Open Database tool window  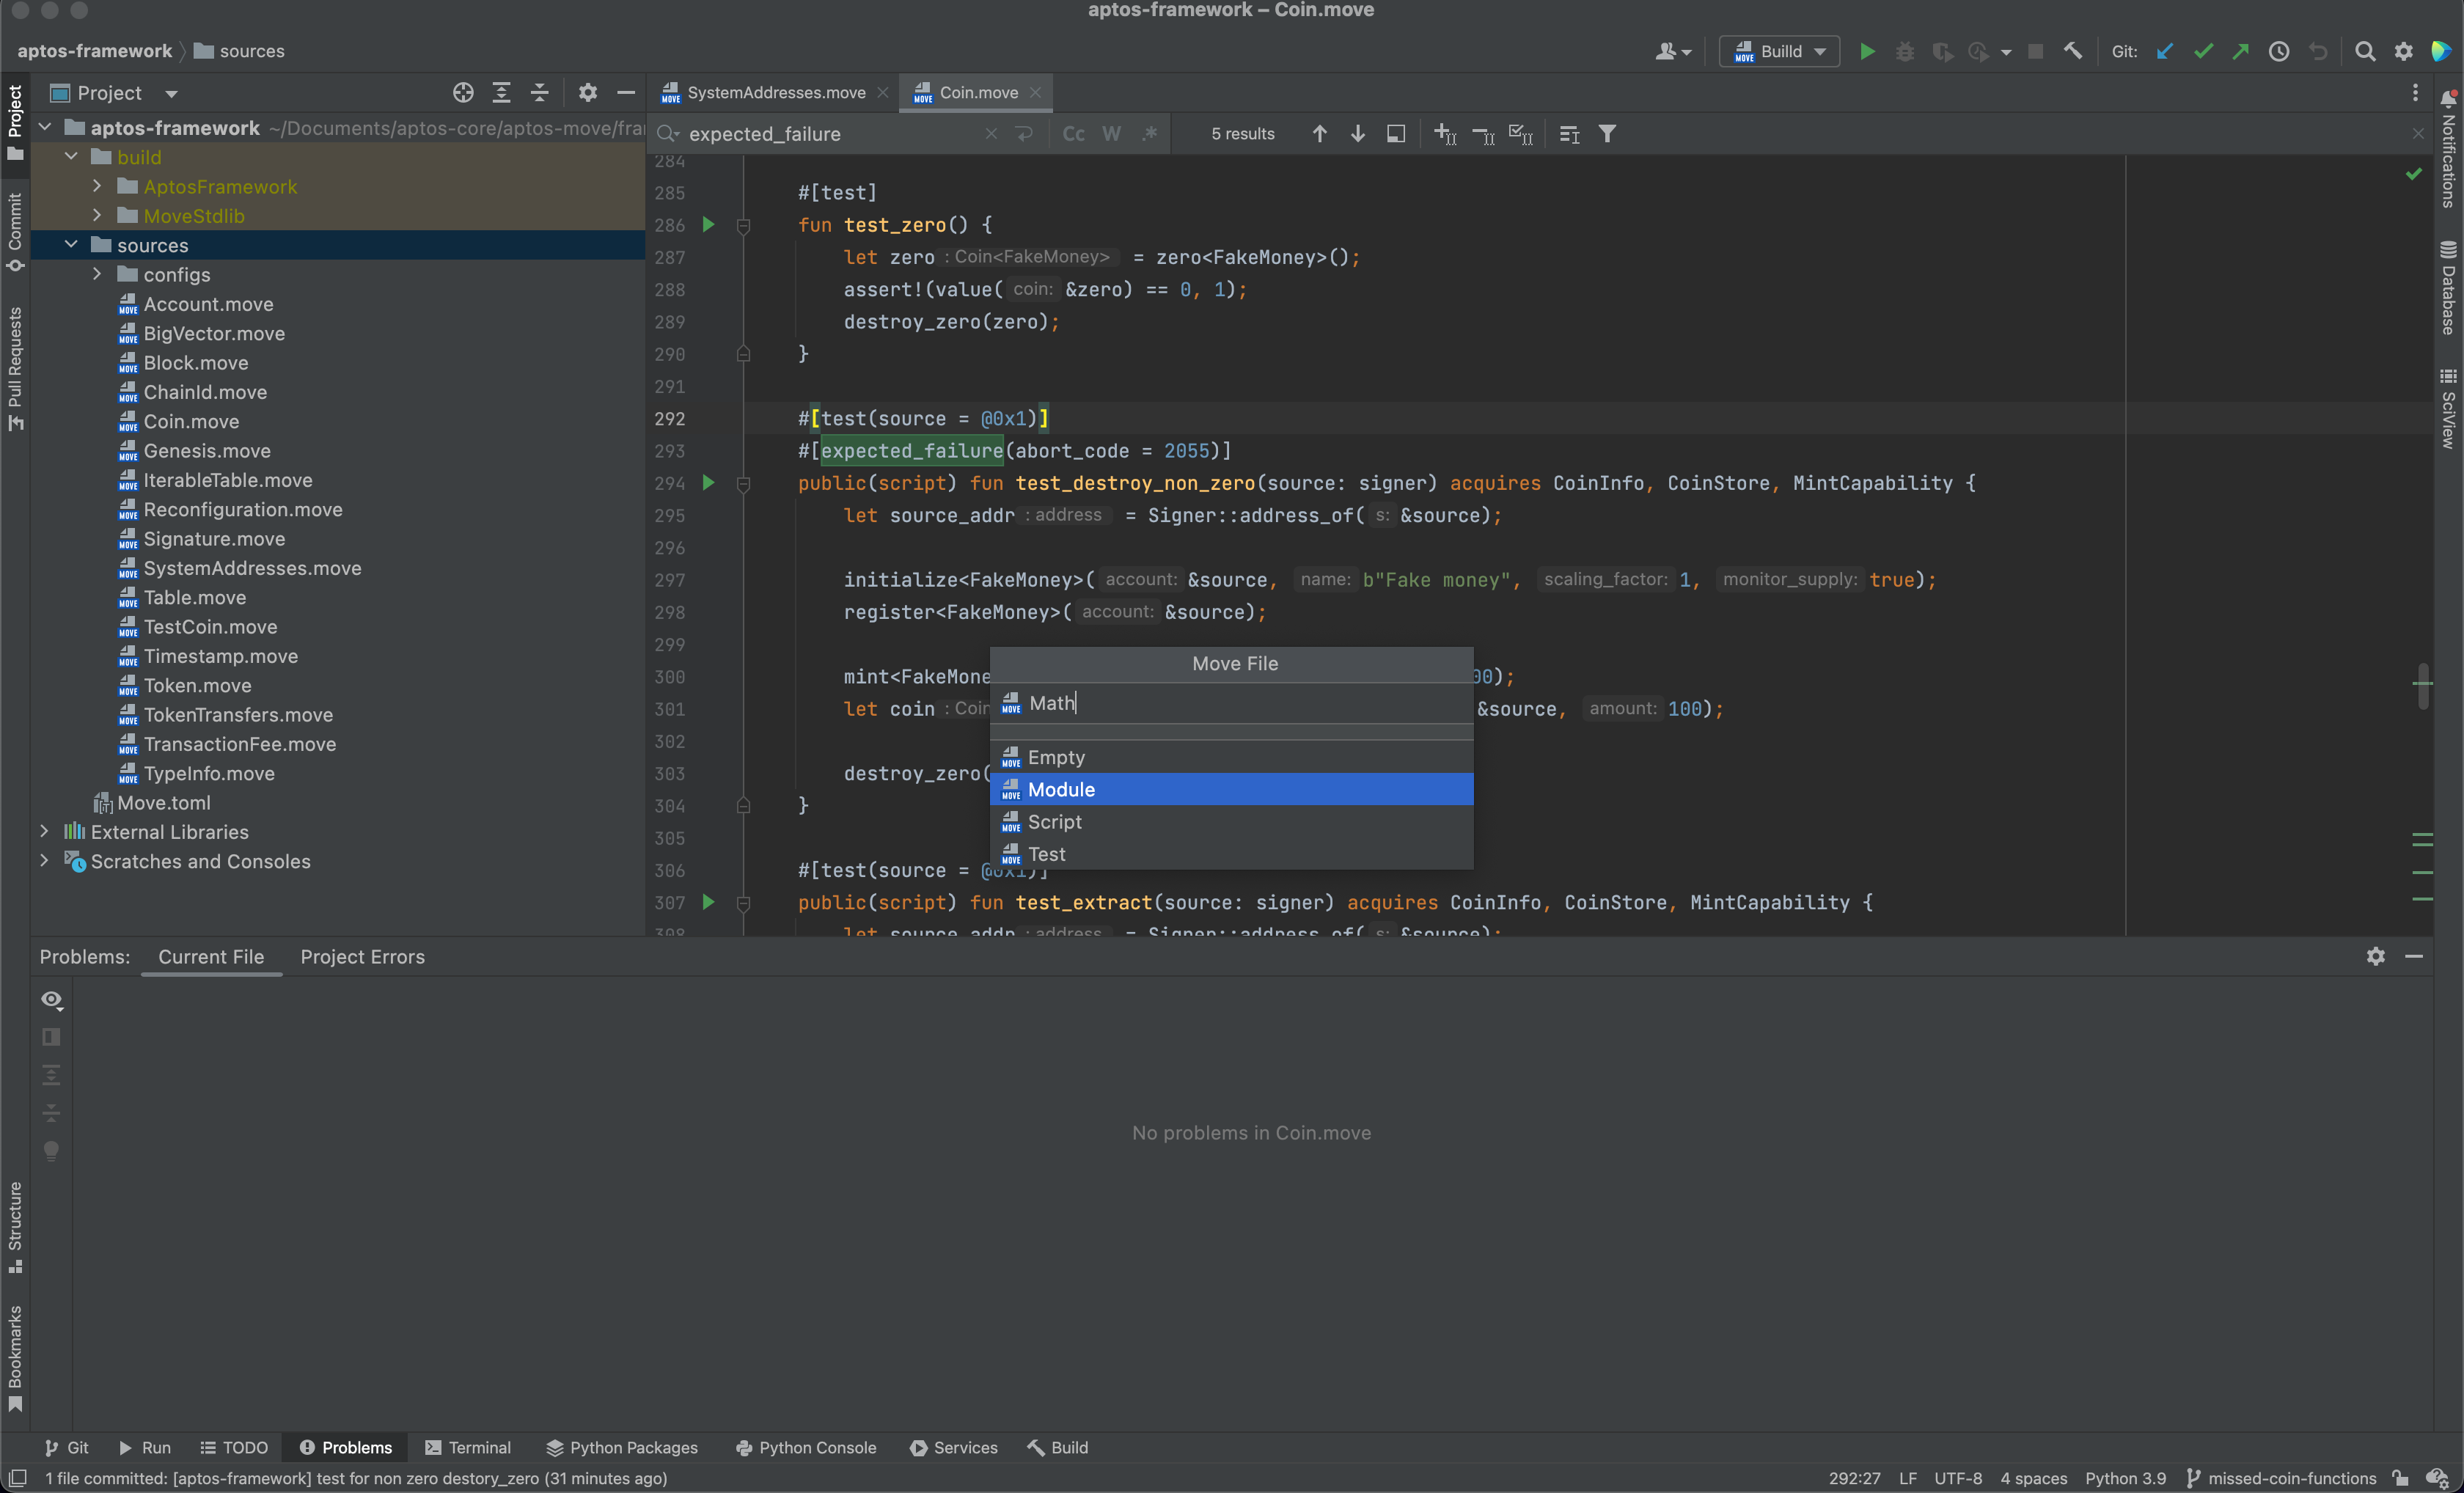2448,288
